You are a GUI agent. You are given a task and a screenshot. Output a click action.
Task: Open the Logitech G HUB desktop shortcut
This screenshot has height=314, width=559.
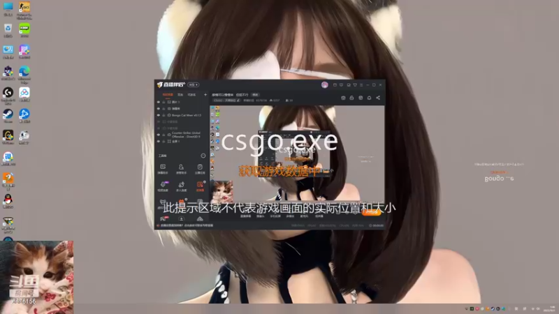8,96
